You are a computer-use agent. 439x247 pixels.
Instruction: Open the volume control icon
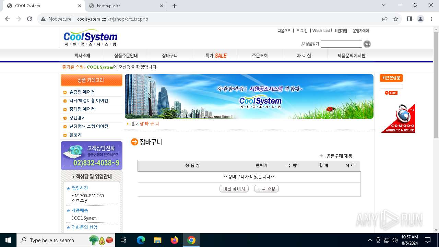coord(395,240)
